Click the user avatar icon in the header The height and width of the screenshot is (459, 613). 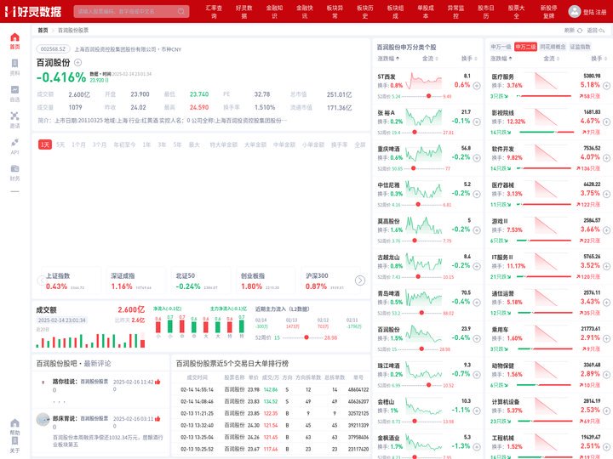[575, 11]
